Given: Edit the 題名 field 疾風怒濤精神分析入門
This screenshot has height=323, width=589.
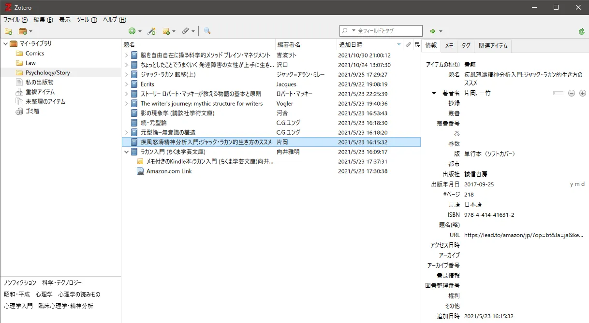Looking at the screenshot, I should [x=524, y=79].
